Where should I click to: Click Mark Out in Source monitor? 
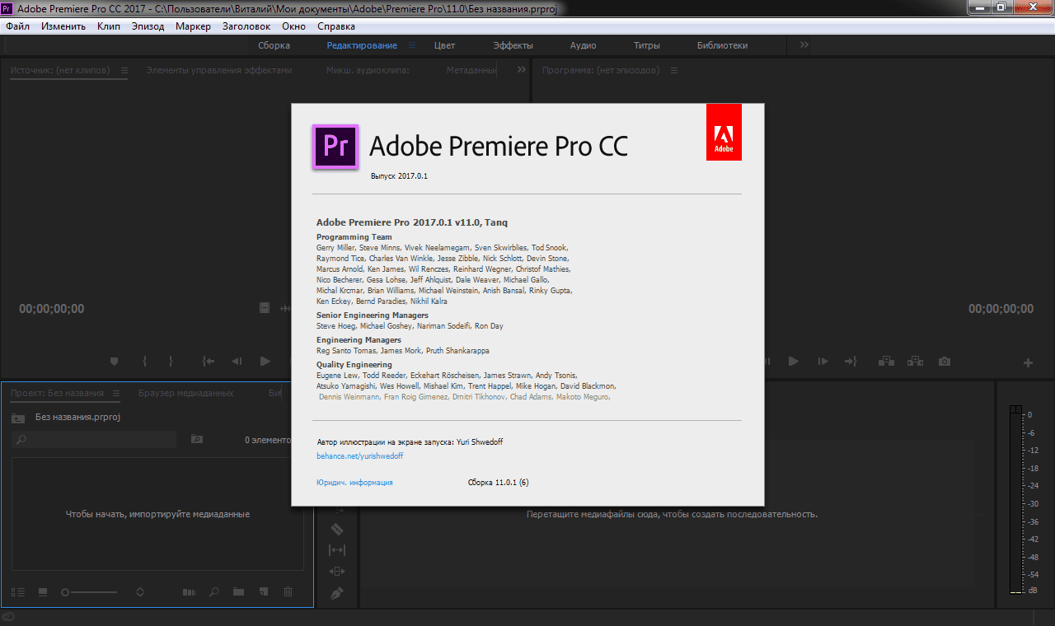(171, 361)
